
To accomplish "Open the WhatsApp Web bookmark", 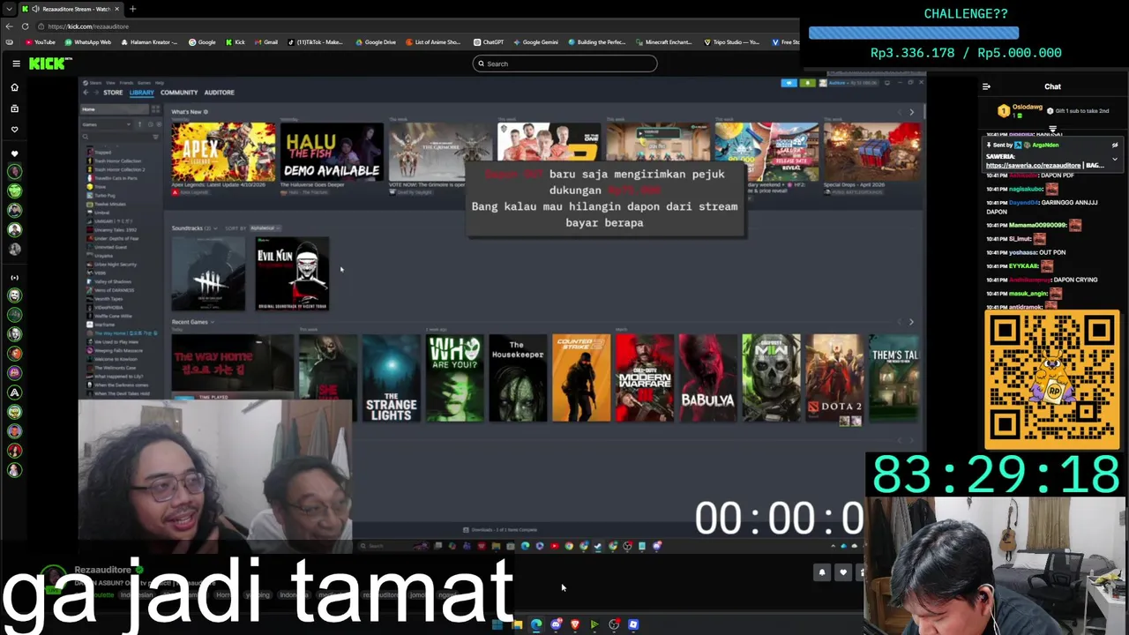I will click(x=88, y=42).
